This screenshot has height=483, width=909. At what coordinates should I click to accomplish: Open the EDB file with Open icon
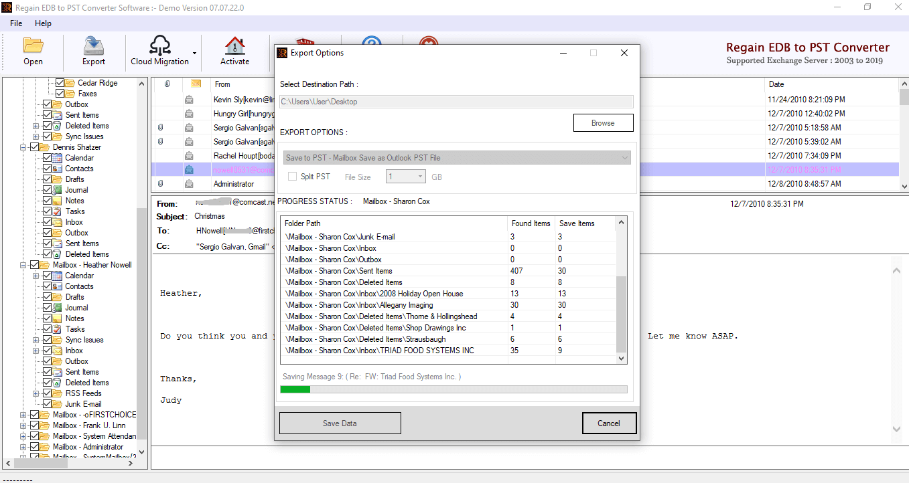pos(33,45)
